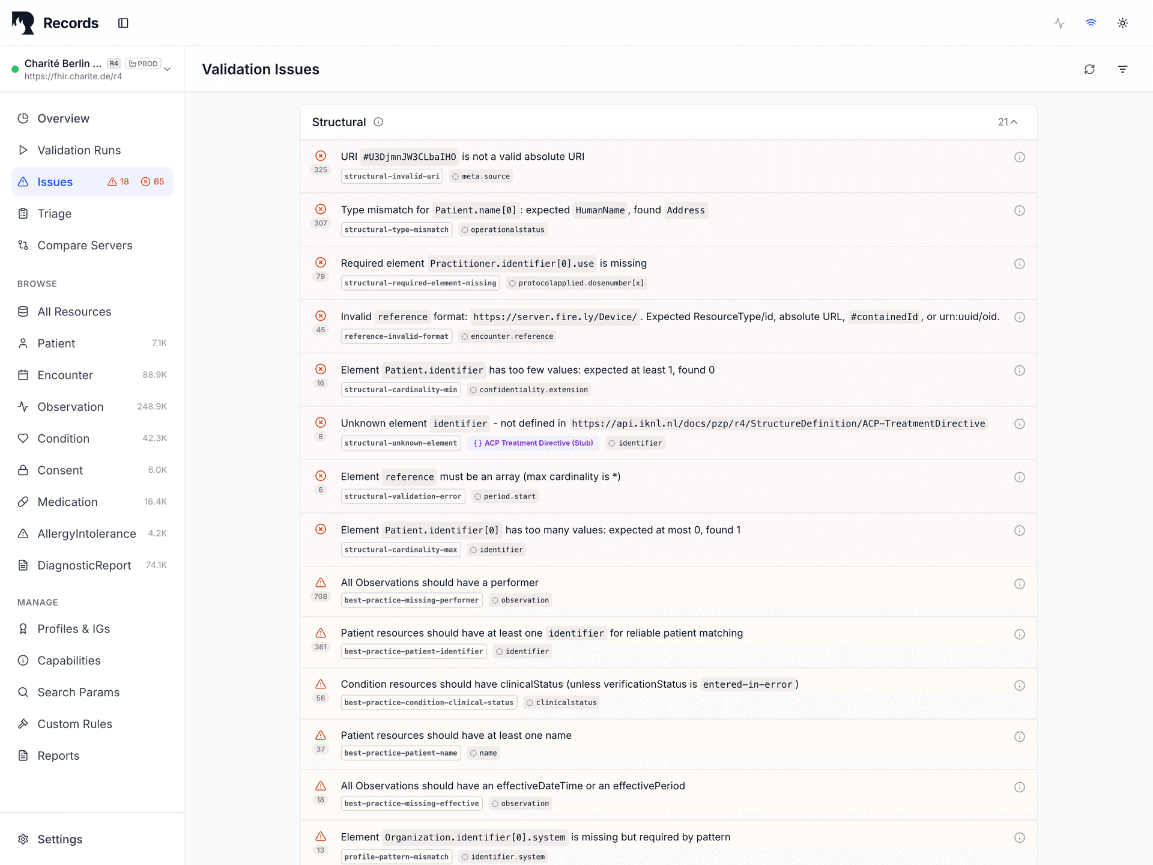Open Validation Runs

coord(92,150)
